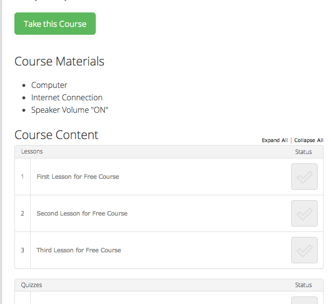Select lesson number 2 in the list
The width and height of the screenshot is (331, 304).
click(22, 214)
